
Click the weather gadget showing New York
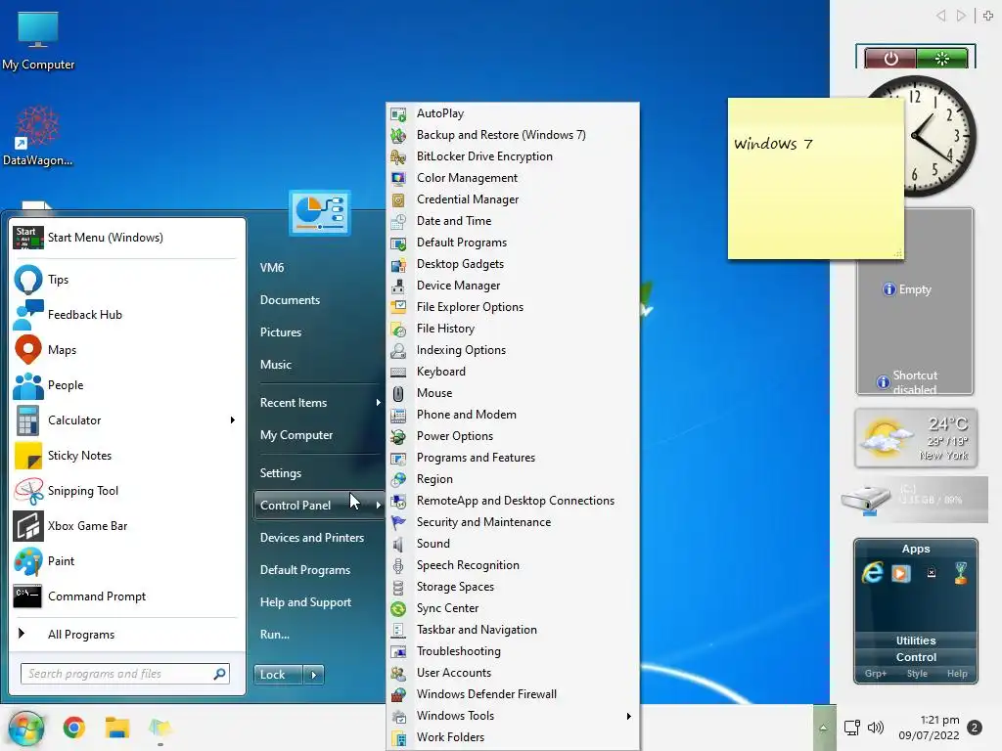pos(916,439)
